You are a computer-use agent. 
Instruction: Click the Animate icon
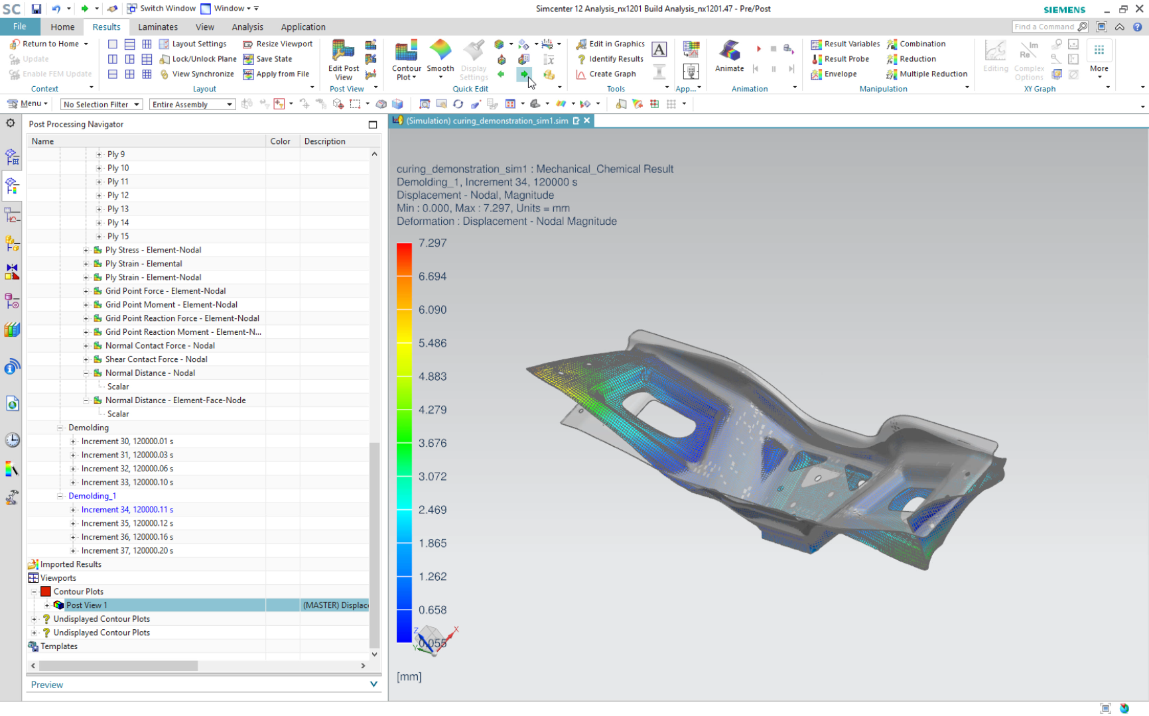729,52
